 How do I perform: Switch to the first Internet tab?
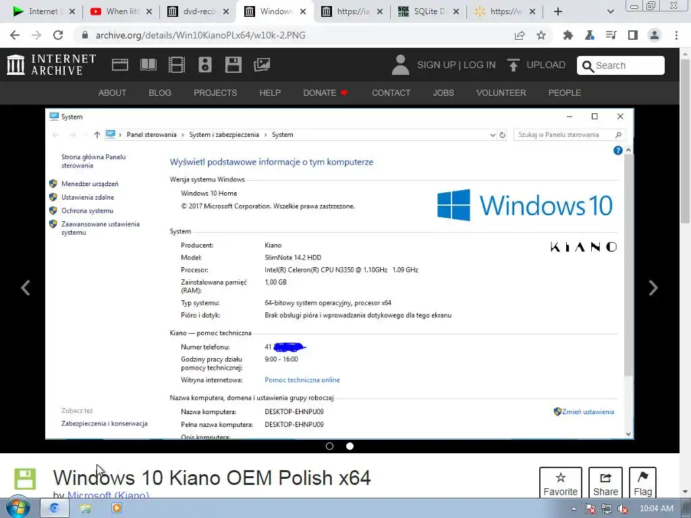pos(44,11)
